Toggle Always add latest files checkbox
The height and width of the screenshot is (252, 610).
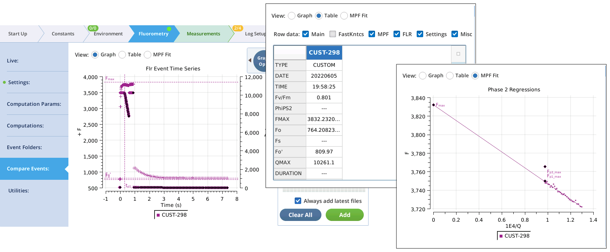point(298,201)
